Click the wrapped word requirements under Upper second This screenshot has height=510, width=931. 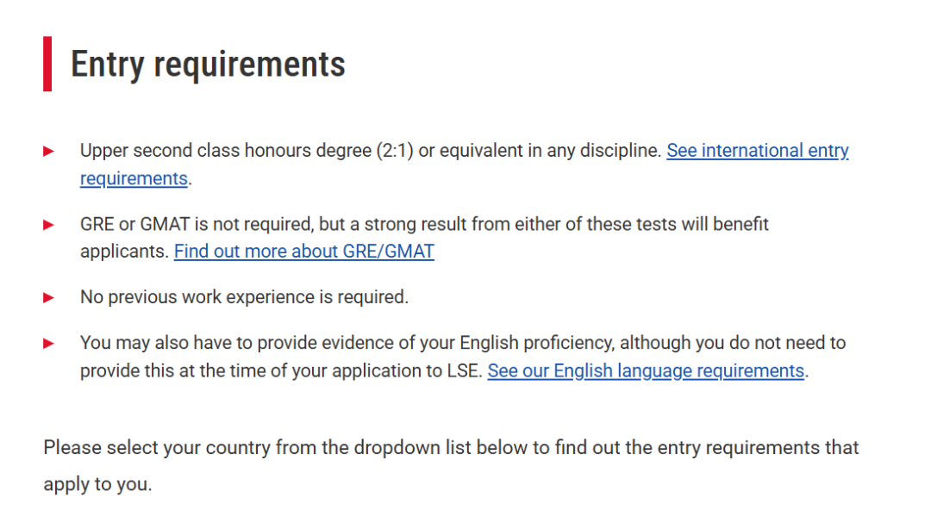(134, 178)
